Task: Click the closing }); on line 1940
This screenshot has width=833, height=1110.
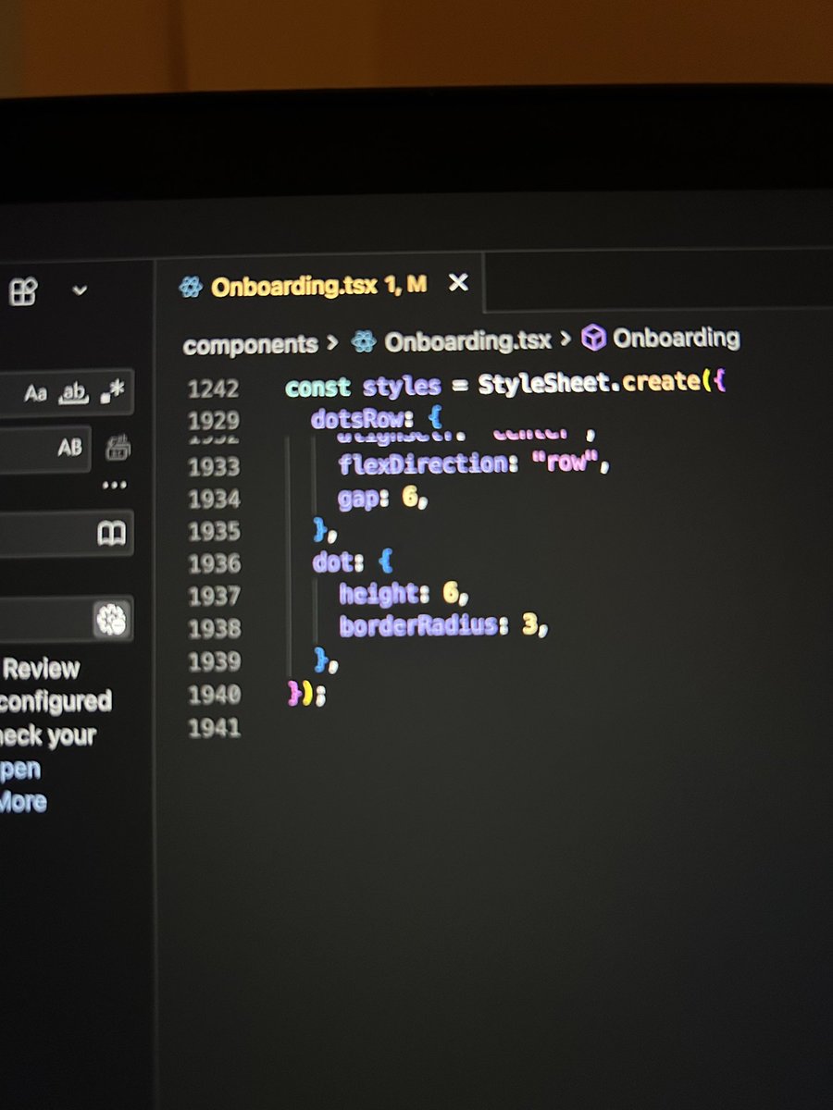Action: point(307,693)
